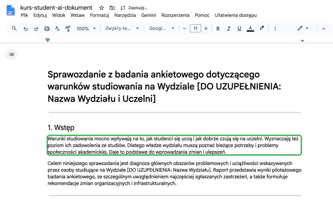
Task: Open the Ułatwienia dostępu menu
Action: point(236,15)
